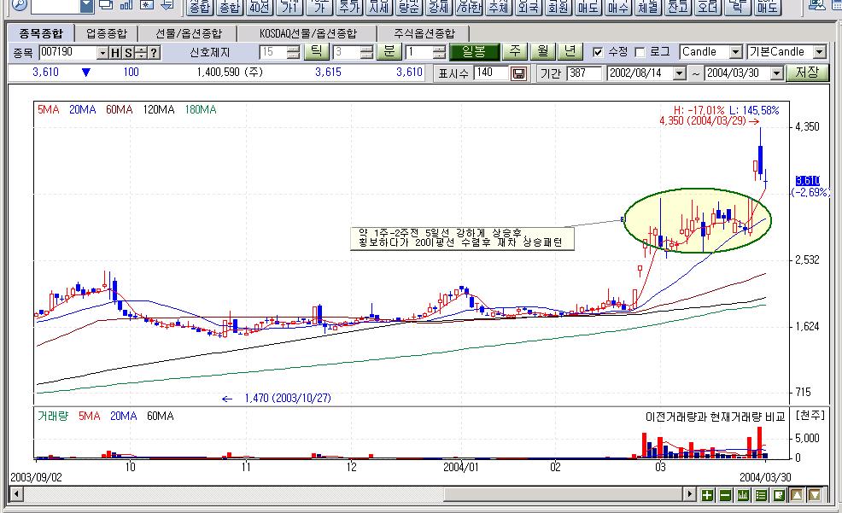Click the floppy disk icon beside 표시수
Screen dimensions: 842x513
[x=518, y=73]
